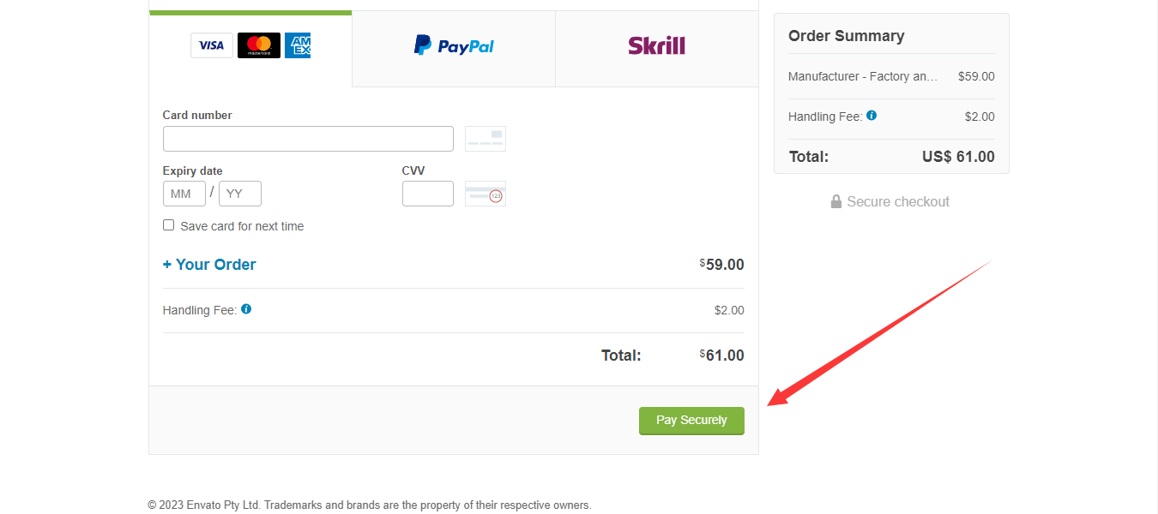This screenshot has width=1158, height=514.
Task: Click the Save card for next time label
Action: [242, 226]
